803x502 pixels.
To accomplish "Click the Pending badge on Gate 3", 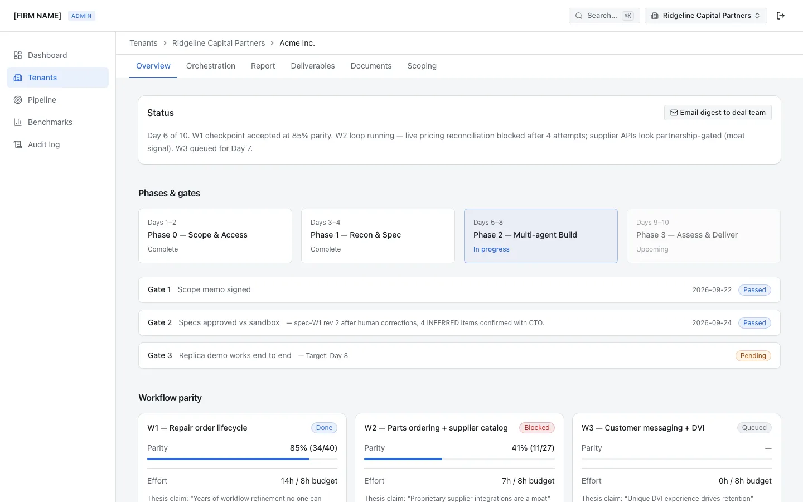I will [753, 356].
